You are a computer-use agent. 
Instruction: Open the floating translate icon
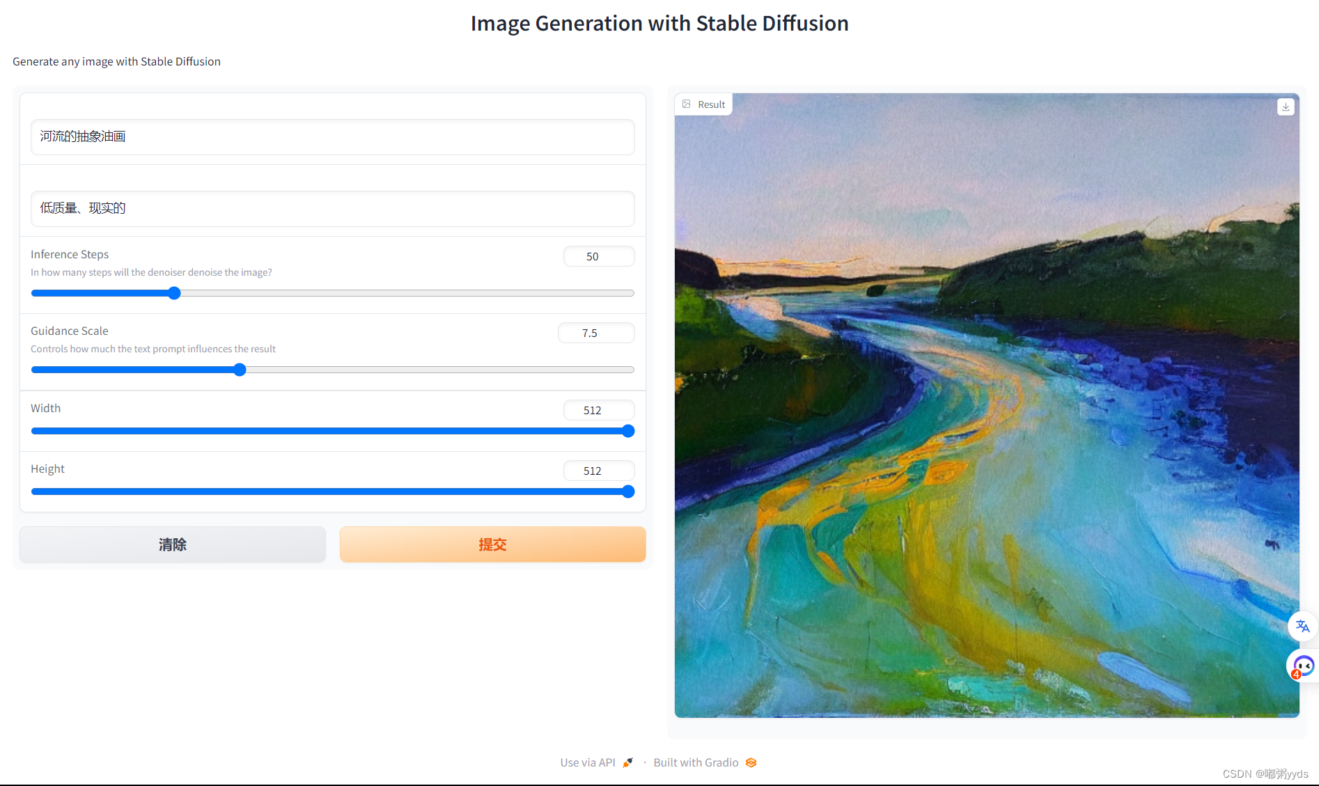1302,626
